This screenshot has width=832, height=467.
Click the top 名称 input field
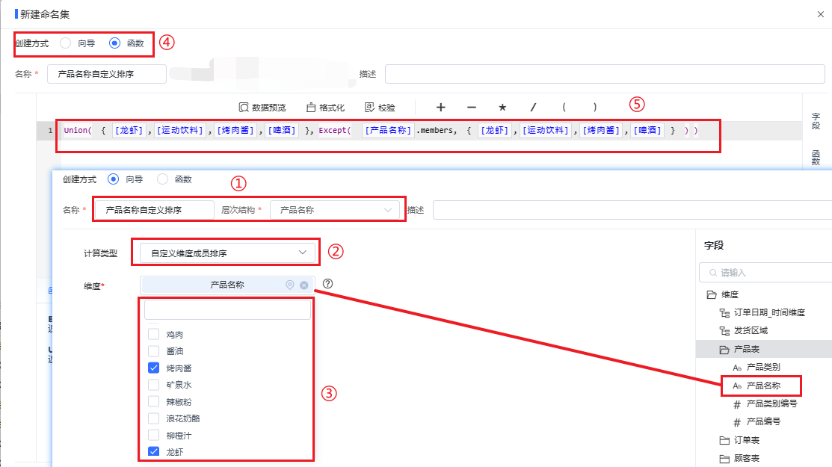coord(107,74)
